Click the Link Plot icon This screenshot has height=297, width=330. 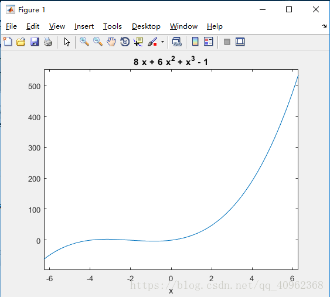[x=177, y=42]
